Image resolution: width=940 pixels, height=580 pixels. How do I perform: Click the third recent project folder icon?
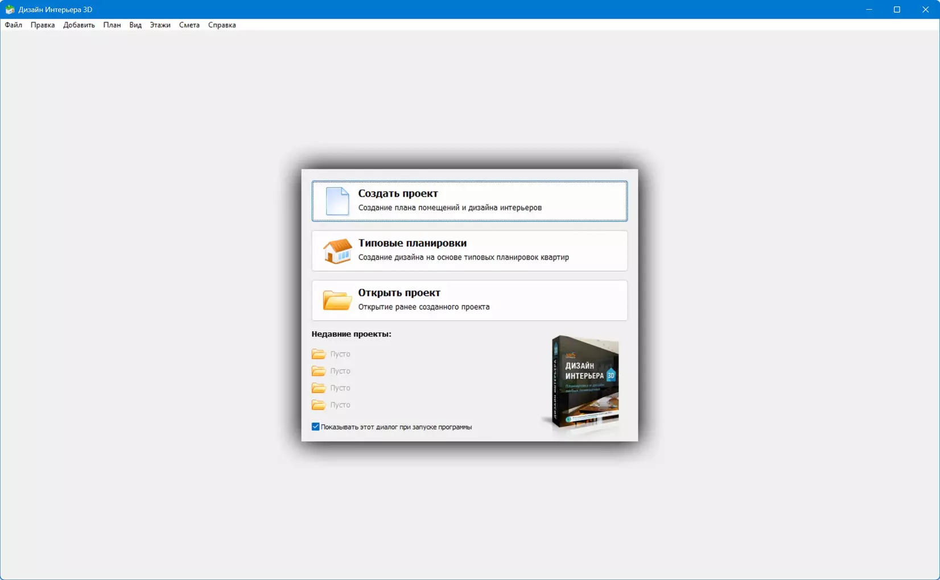pyautogui.click(x=319, y=388)
